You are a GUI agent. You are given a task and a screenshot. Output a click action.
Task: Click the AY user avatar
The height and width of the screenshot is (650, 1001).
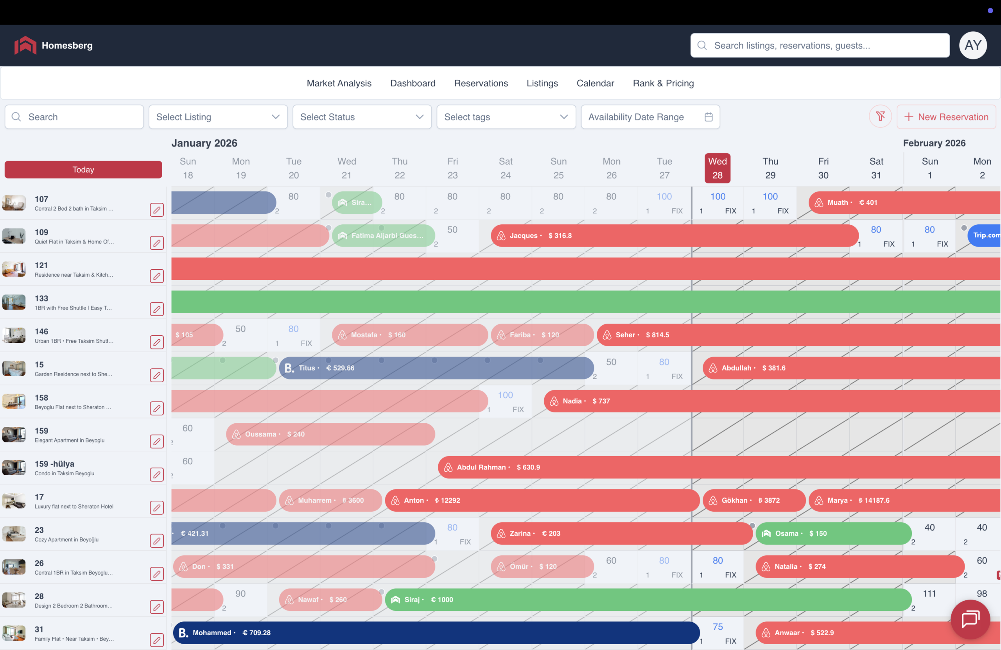(x=972, y=45)
